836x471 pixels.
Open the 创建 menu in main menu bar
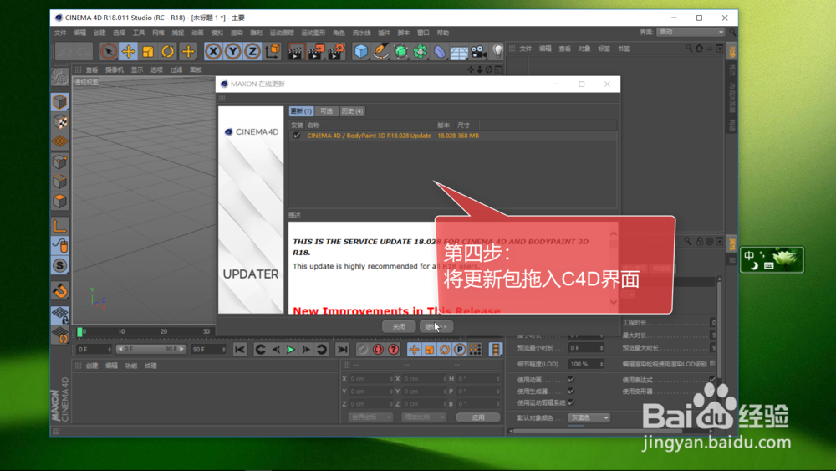pos(99,33)
